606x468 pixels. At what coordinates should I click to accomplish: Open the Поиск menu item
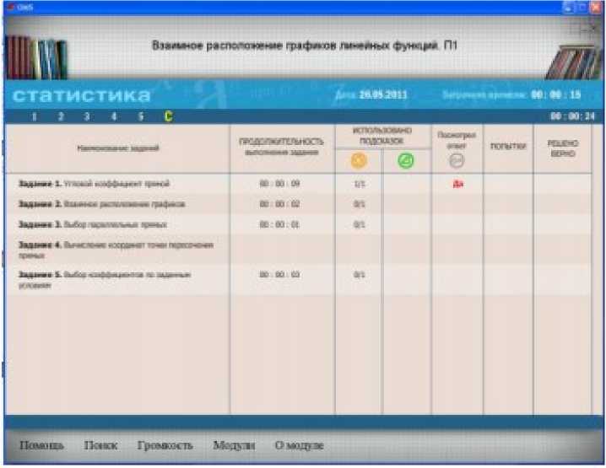click(x=100, y=445)
